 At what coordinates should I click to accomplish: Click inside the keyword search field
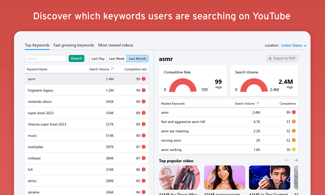[x=45, y=58]
